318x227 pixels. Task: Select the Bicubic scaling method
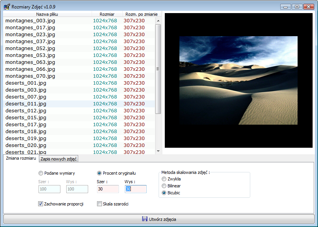pyautogui.click(x=164, y=193)
